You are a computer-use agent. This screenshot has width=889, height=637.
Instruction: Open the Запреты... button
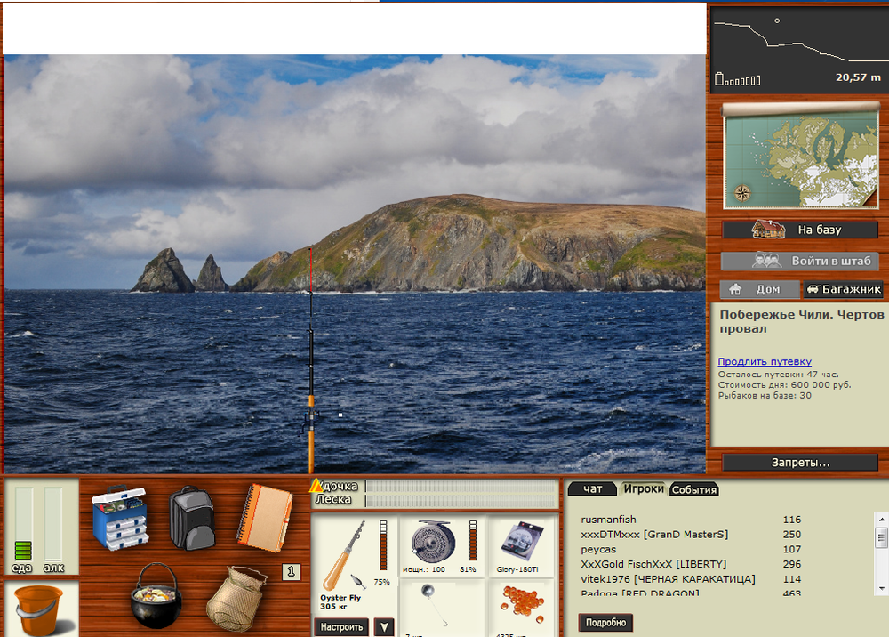(x=800, y=463)
